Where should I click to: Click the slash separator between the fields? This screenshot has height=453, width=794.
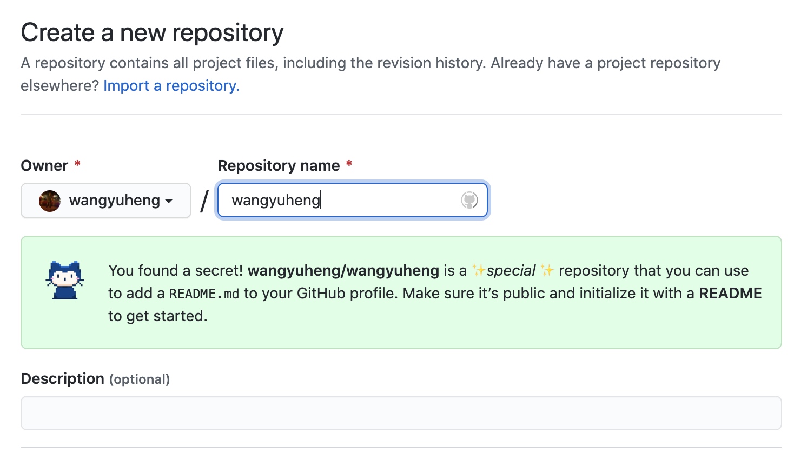coord(204,202)
